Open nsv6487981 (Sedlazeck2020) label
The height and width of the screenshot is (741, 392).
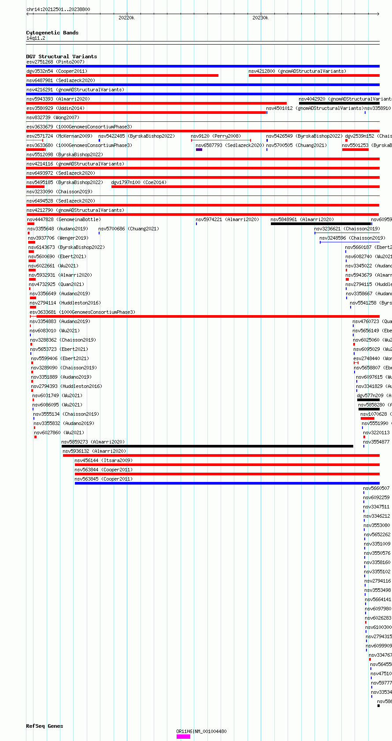click(x=61, y=80)
